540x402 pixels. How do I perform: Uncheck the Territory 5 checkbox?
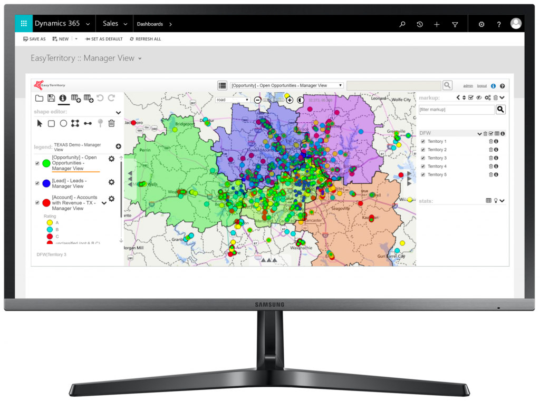423,174
